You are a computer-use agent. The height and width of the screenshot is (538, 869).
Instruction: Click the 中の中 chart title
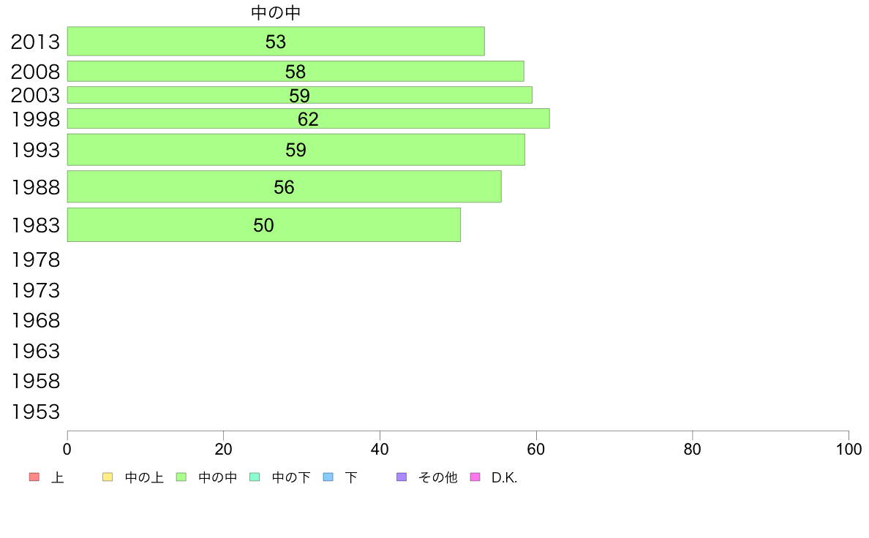click(276, 12)
